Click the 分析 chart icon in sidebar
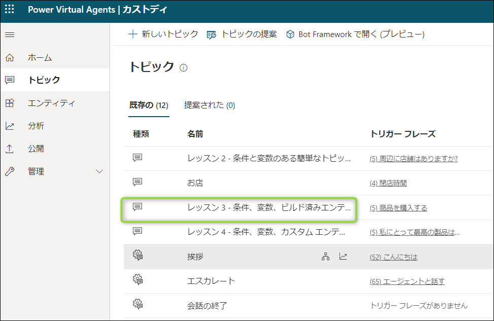 (x=10, y=126)
